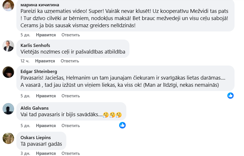
Task: Click the 12 ч. timestamp on Karlis' comment
Action: [25, 61]
